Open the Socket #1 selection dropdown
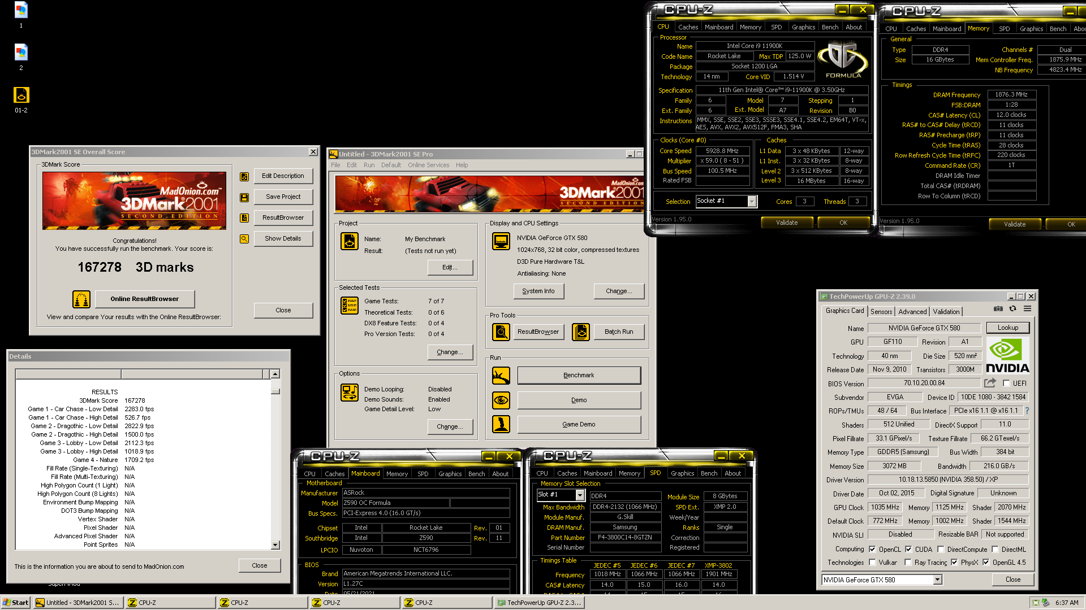Screen dimensions: 1086x610 (x=752, y=202)
